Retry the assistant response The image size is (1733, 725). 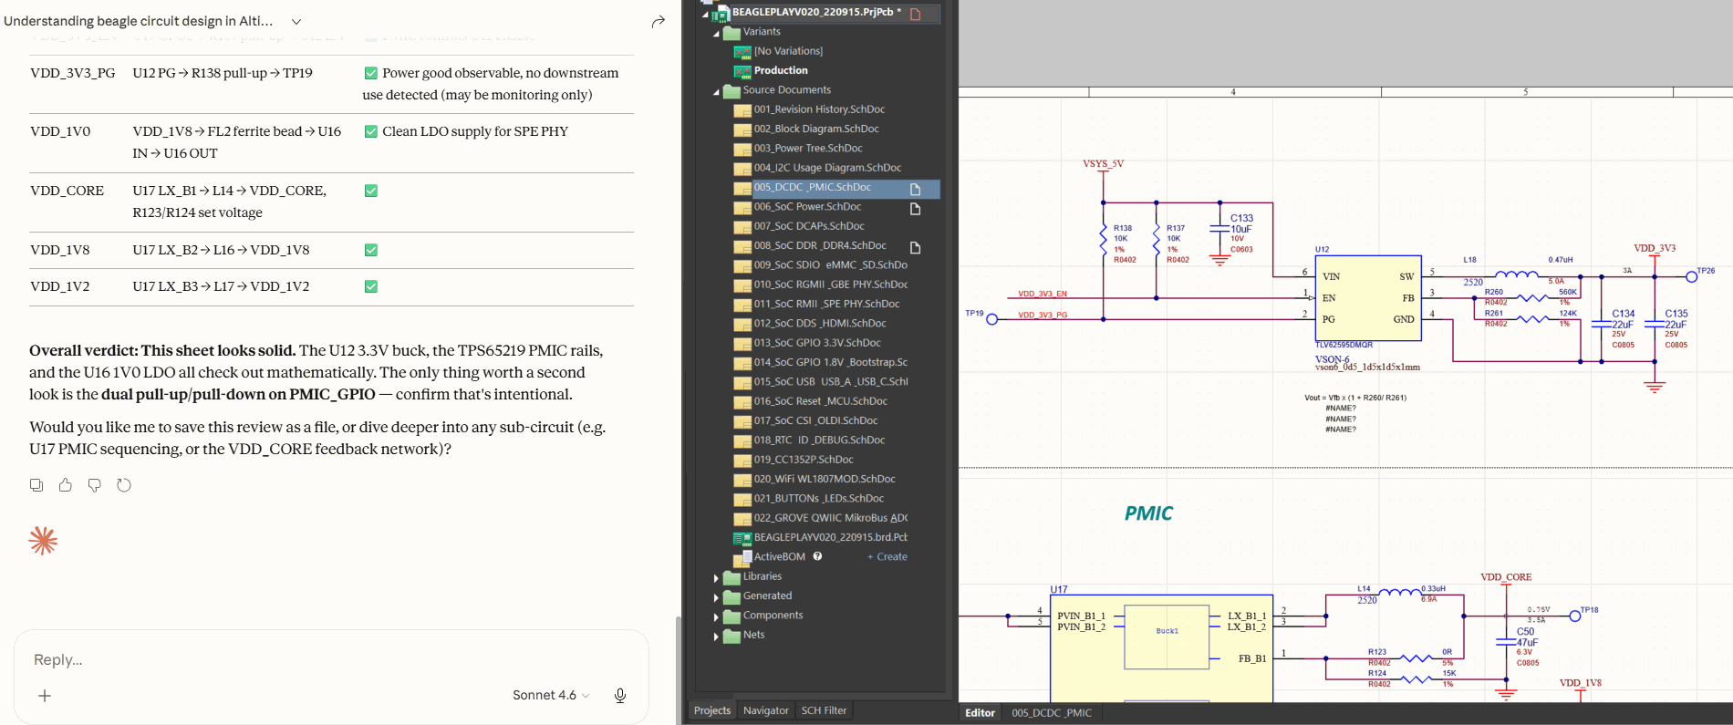point(124,485)
